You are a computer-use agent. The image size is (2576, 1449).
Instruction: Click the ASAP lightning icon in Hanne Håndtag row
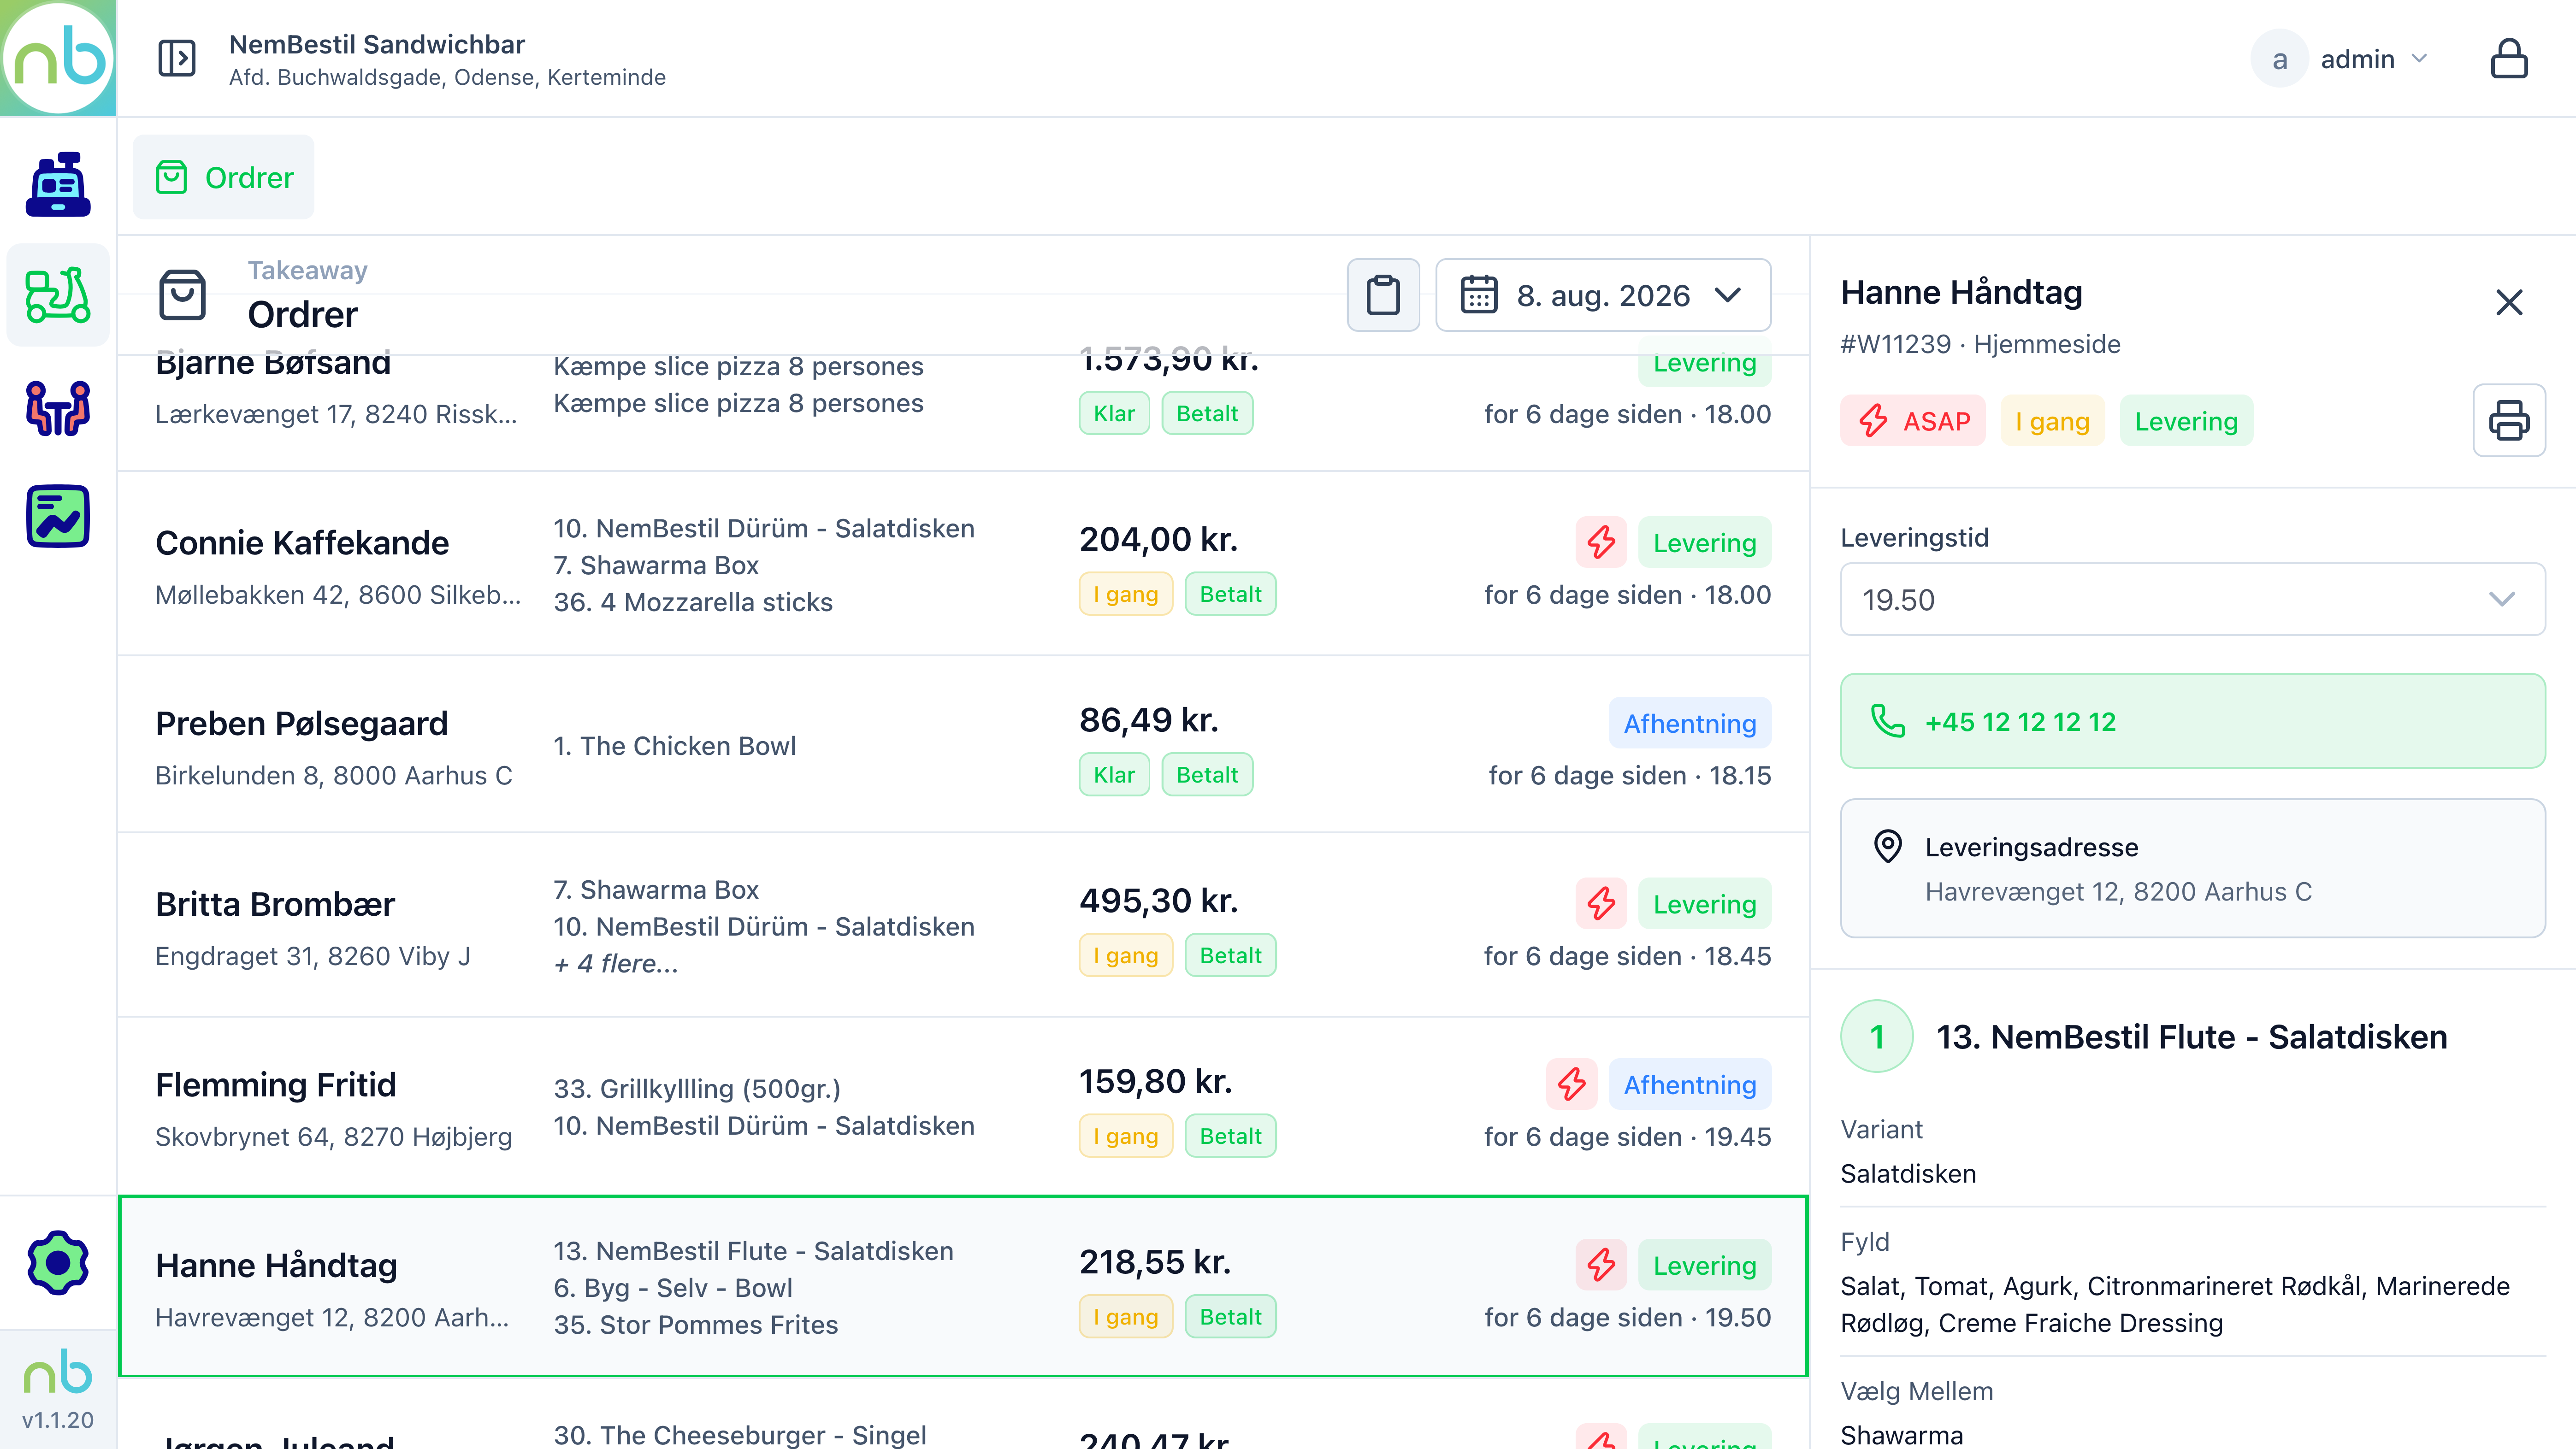pyautogui.click(x=1601, y=1265)
